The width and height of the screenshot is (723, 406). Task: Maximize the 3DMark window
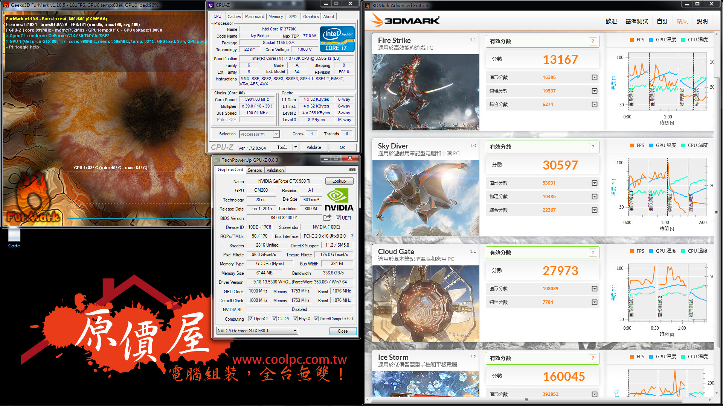pos(697,4)
